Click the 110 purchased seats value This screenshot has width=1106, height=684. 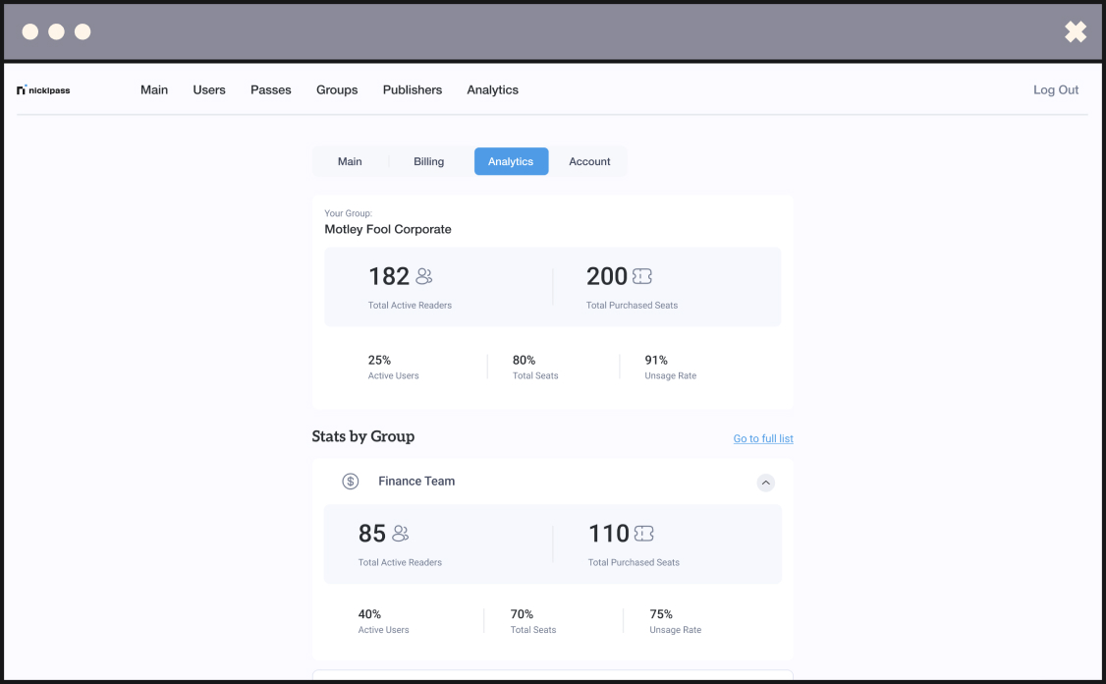[609, 533]
